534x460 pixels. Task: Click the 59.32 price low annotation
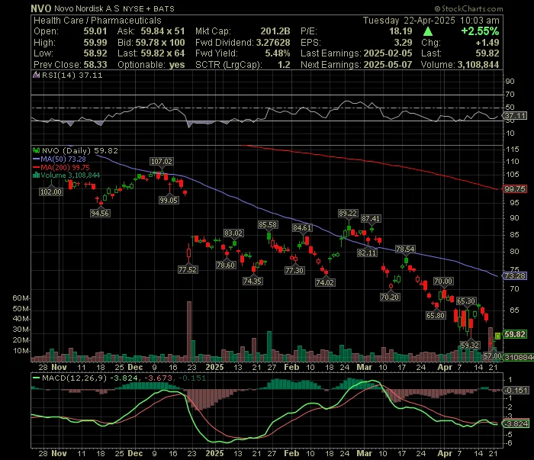click(x=470, y=346)
